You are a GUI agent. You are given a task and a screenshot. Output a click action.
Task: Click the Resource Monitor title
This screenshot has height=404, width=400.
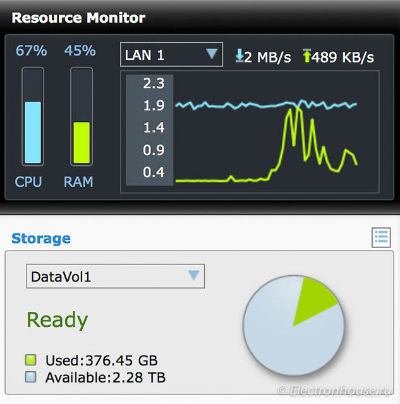[78, 17]
